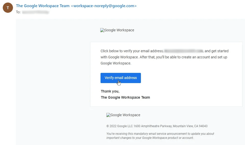Click blurred email address in message body
The image size is (245, 145).
(x=184, y=51)
